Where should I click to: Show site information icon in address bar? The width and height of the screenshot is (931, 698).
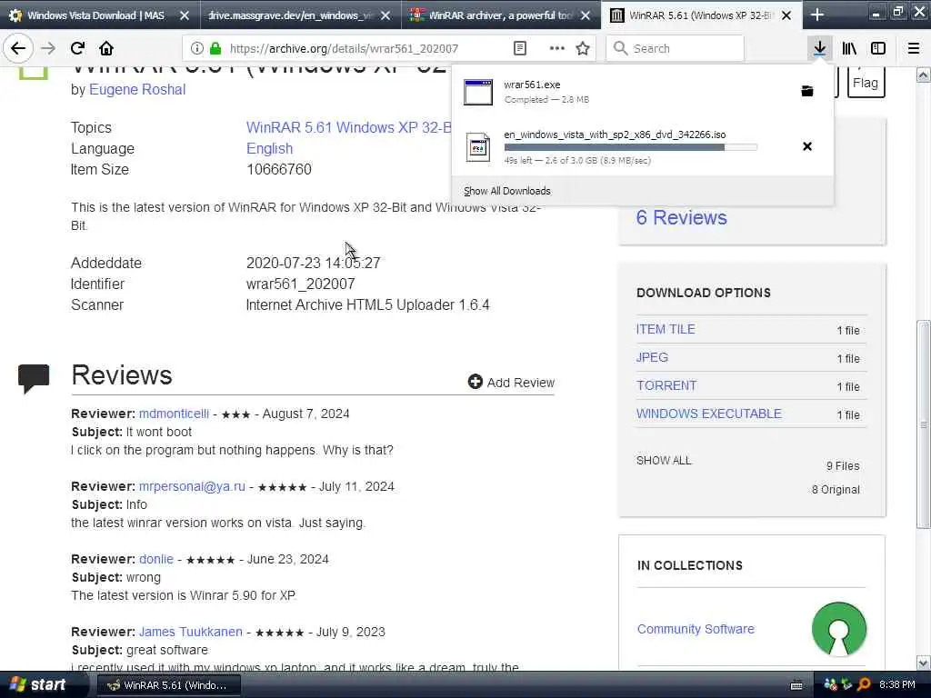tap(197, 48)
